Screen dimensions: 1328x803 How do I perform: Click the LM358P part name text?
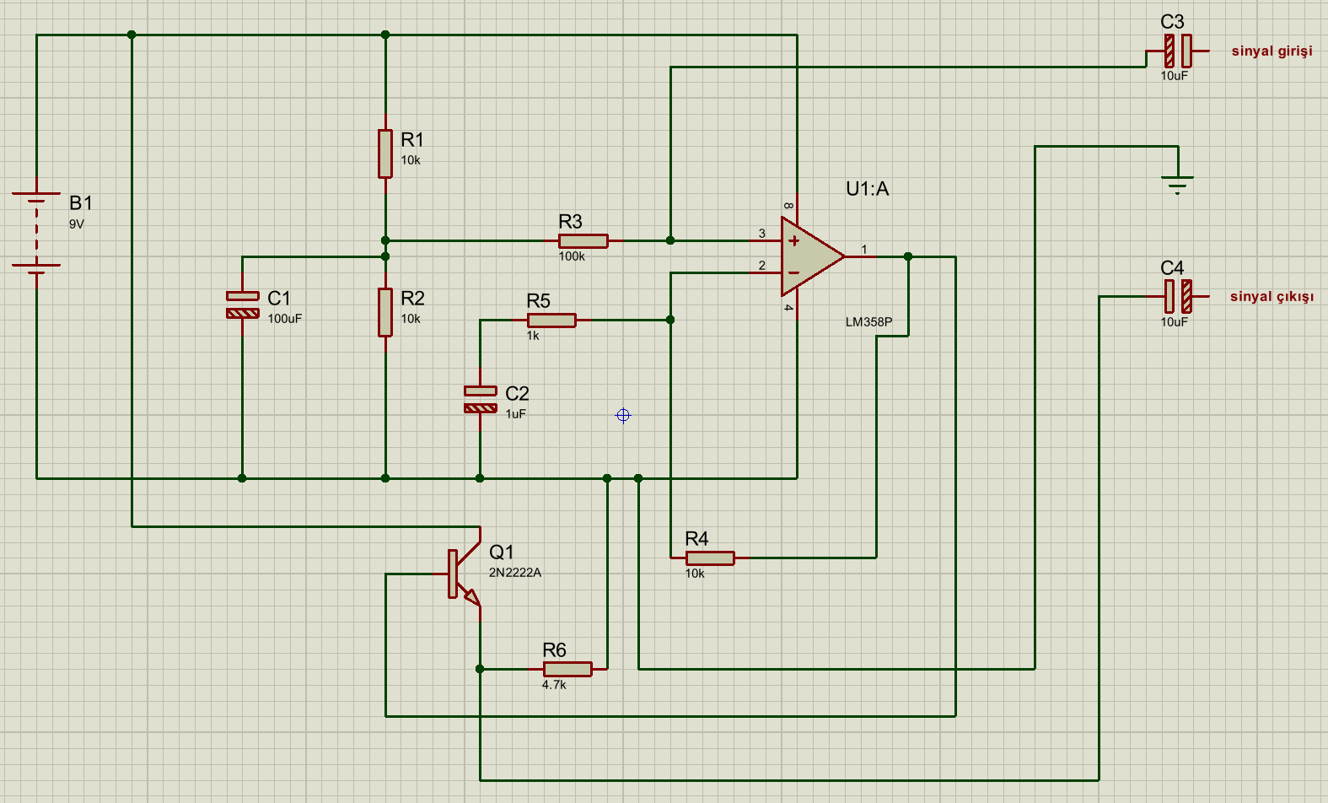868,322
